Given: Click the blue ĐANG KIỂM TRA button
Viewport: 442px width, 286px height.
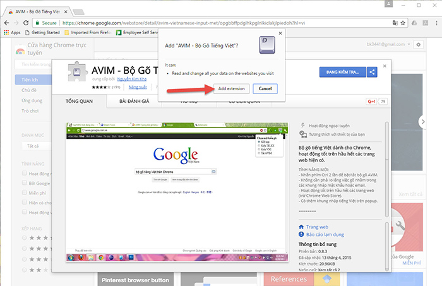Looking at the screenshot, I should (342, 72).
